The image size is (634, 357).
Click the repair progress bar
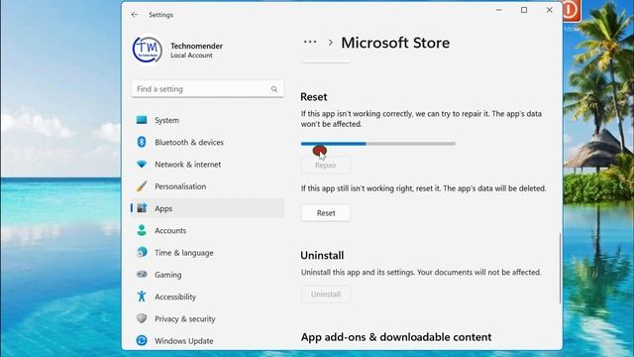(378, 143)
